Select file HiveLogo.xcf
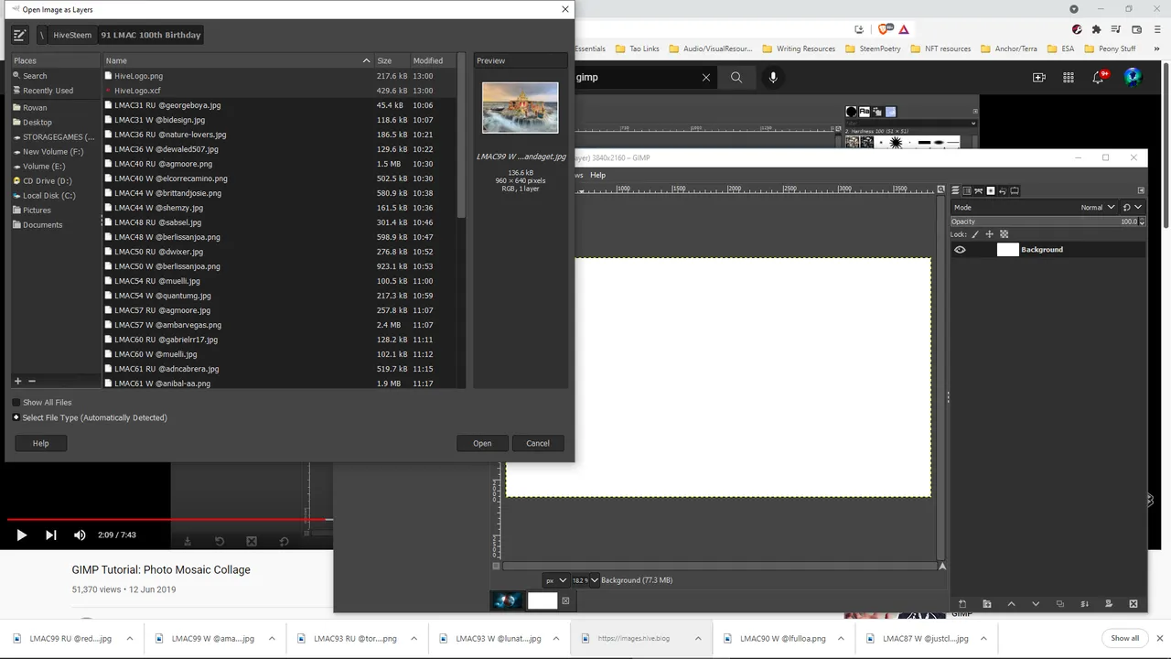 (278, 91)
